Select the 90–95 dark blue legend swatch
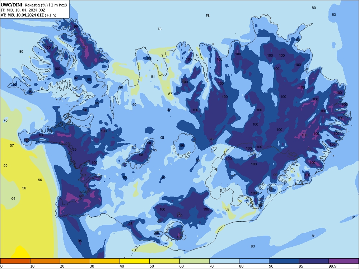 pos(284,261)
